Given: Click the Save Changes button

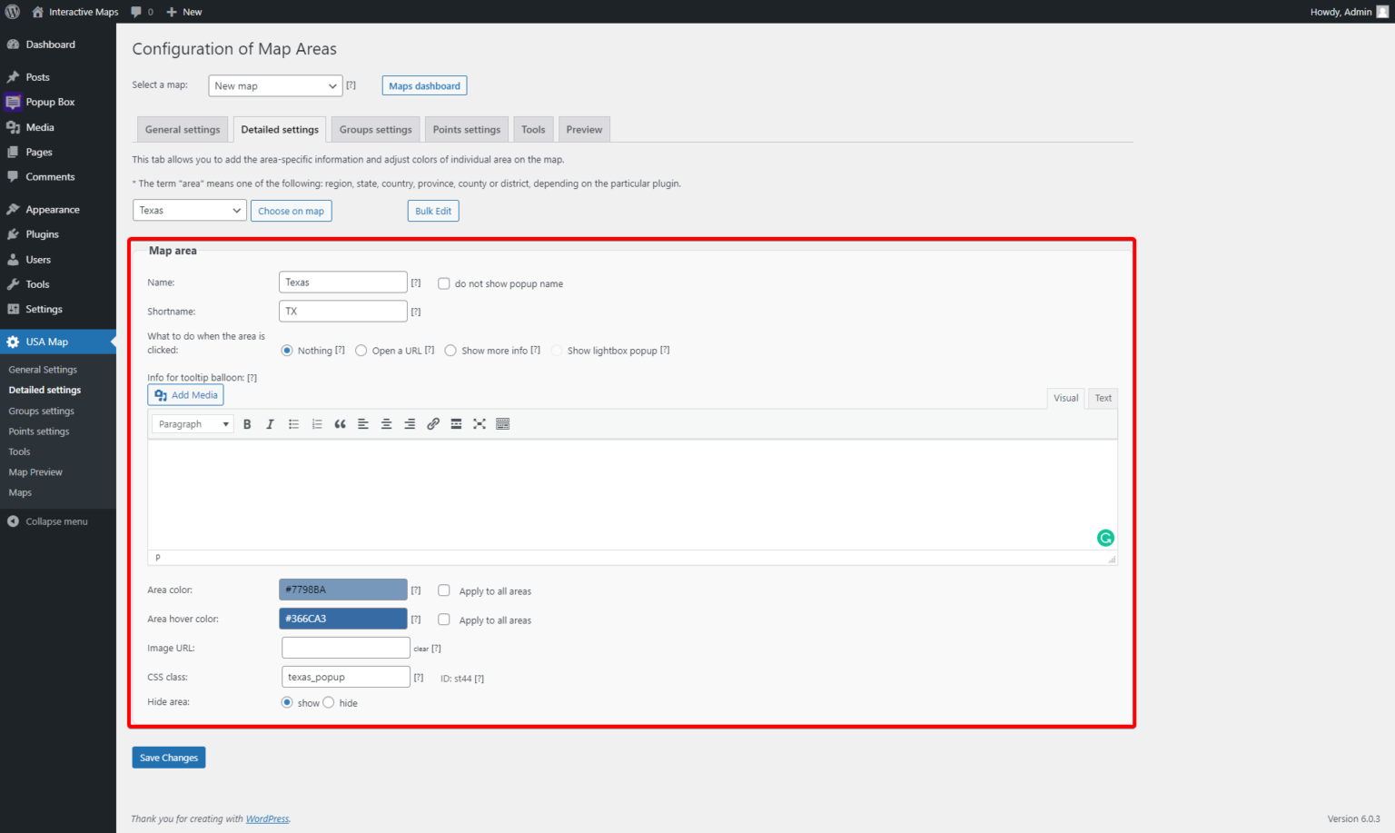Looking at the screenshot, I should 169,758.
